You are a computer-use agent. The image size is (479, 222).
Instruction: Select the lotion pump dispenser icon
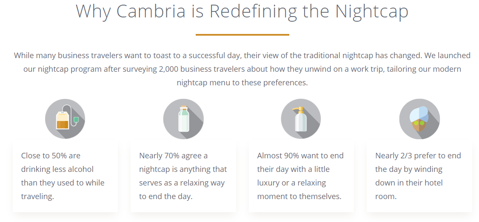[x=301, y=119]
